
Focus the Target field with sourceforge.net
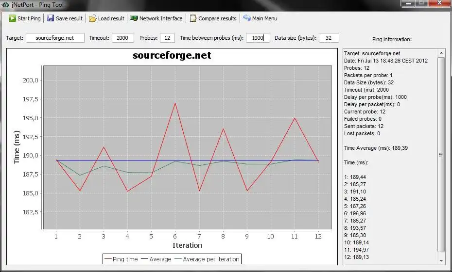(55, 38)
